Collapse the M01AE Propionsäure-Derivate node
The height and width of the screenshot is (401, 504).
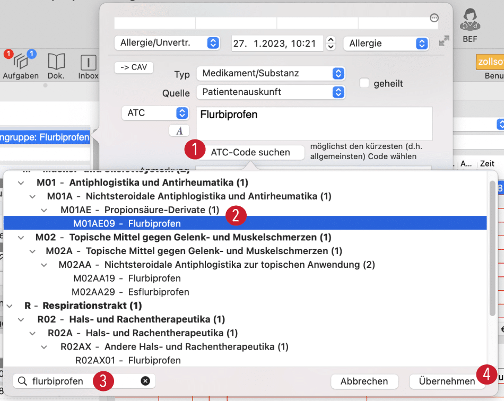tap(44, 211)
